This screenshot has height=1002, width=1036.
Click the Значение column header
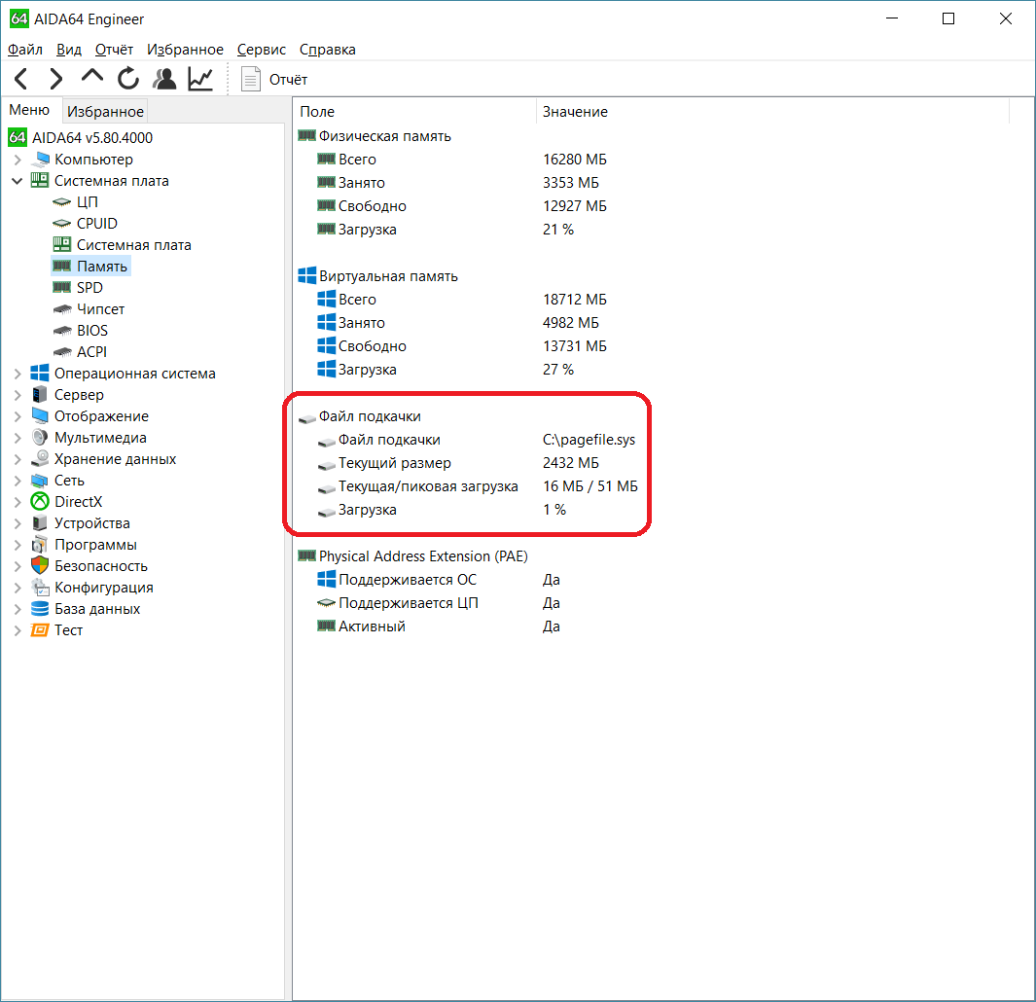(575, 112)
